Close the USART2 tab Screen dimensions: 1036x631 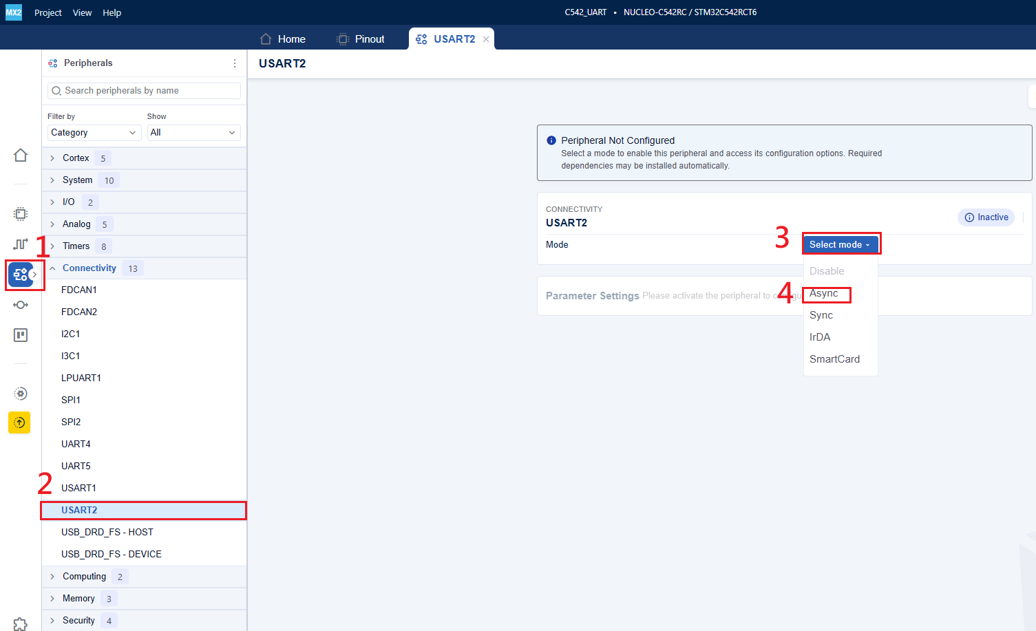[486, 39]
